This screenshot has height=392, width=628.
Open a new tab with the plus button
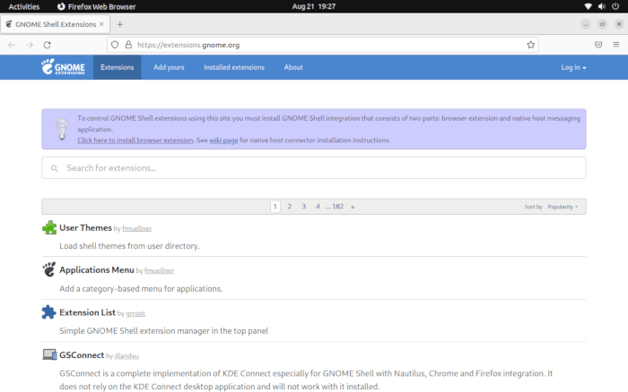pos(119,24)
